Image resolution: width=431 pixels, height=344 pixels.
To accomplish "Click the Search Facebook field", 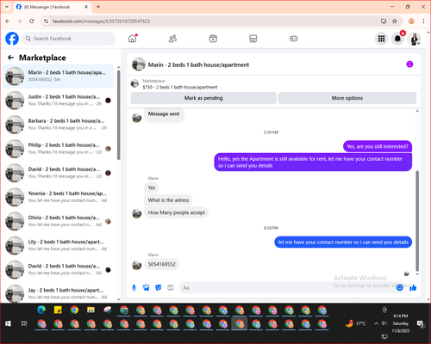I will (x=69, y=39).
